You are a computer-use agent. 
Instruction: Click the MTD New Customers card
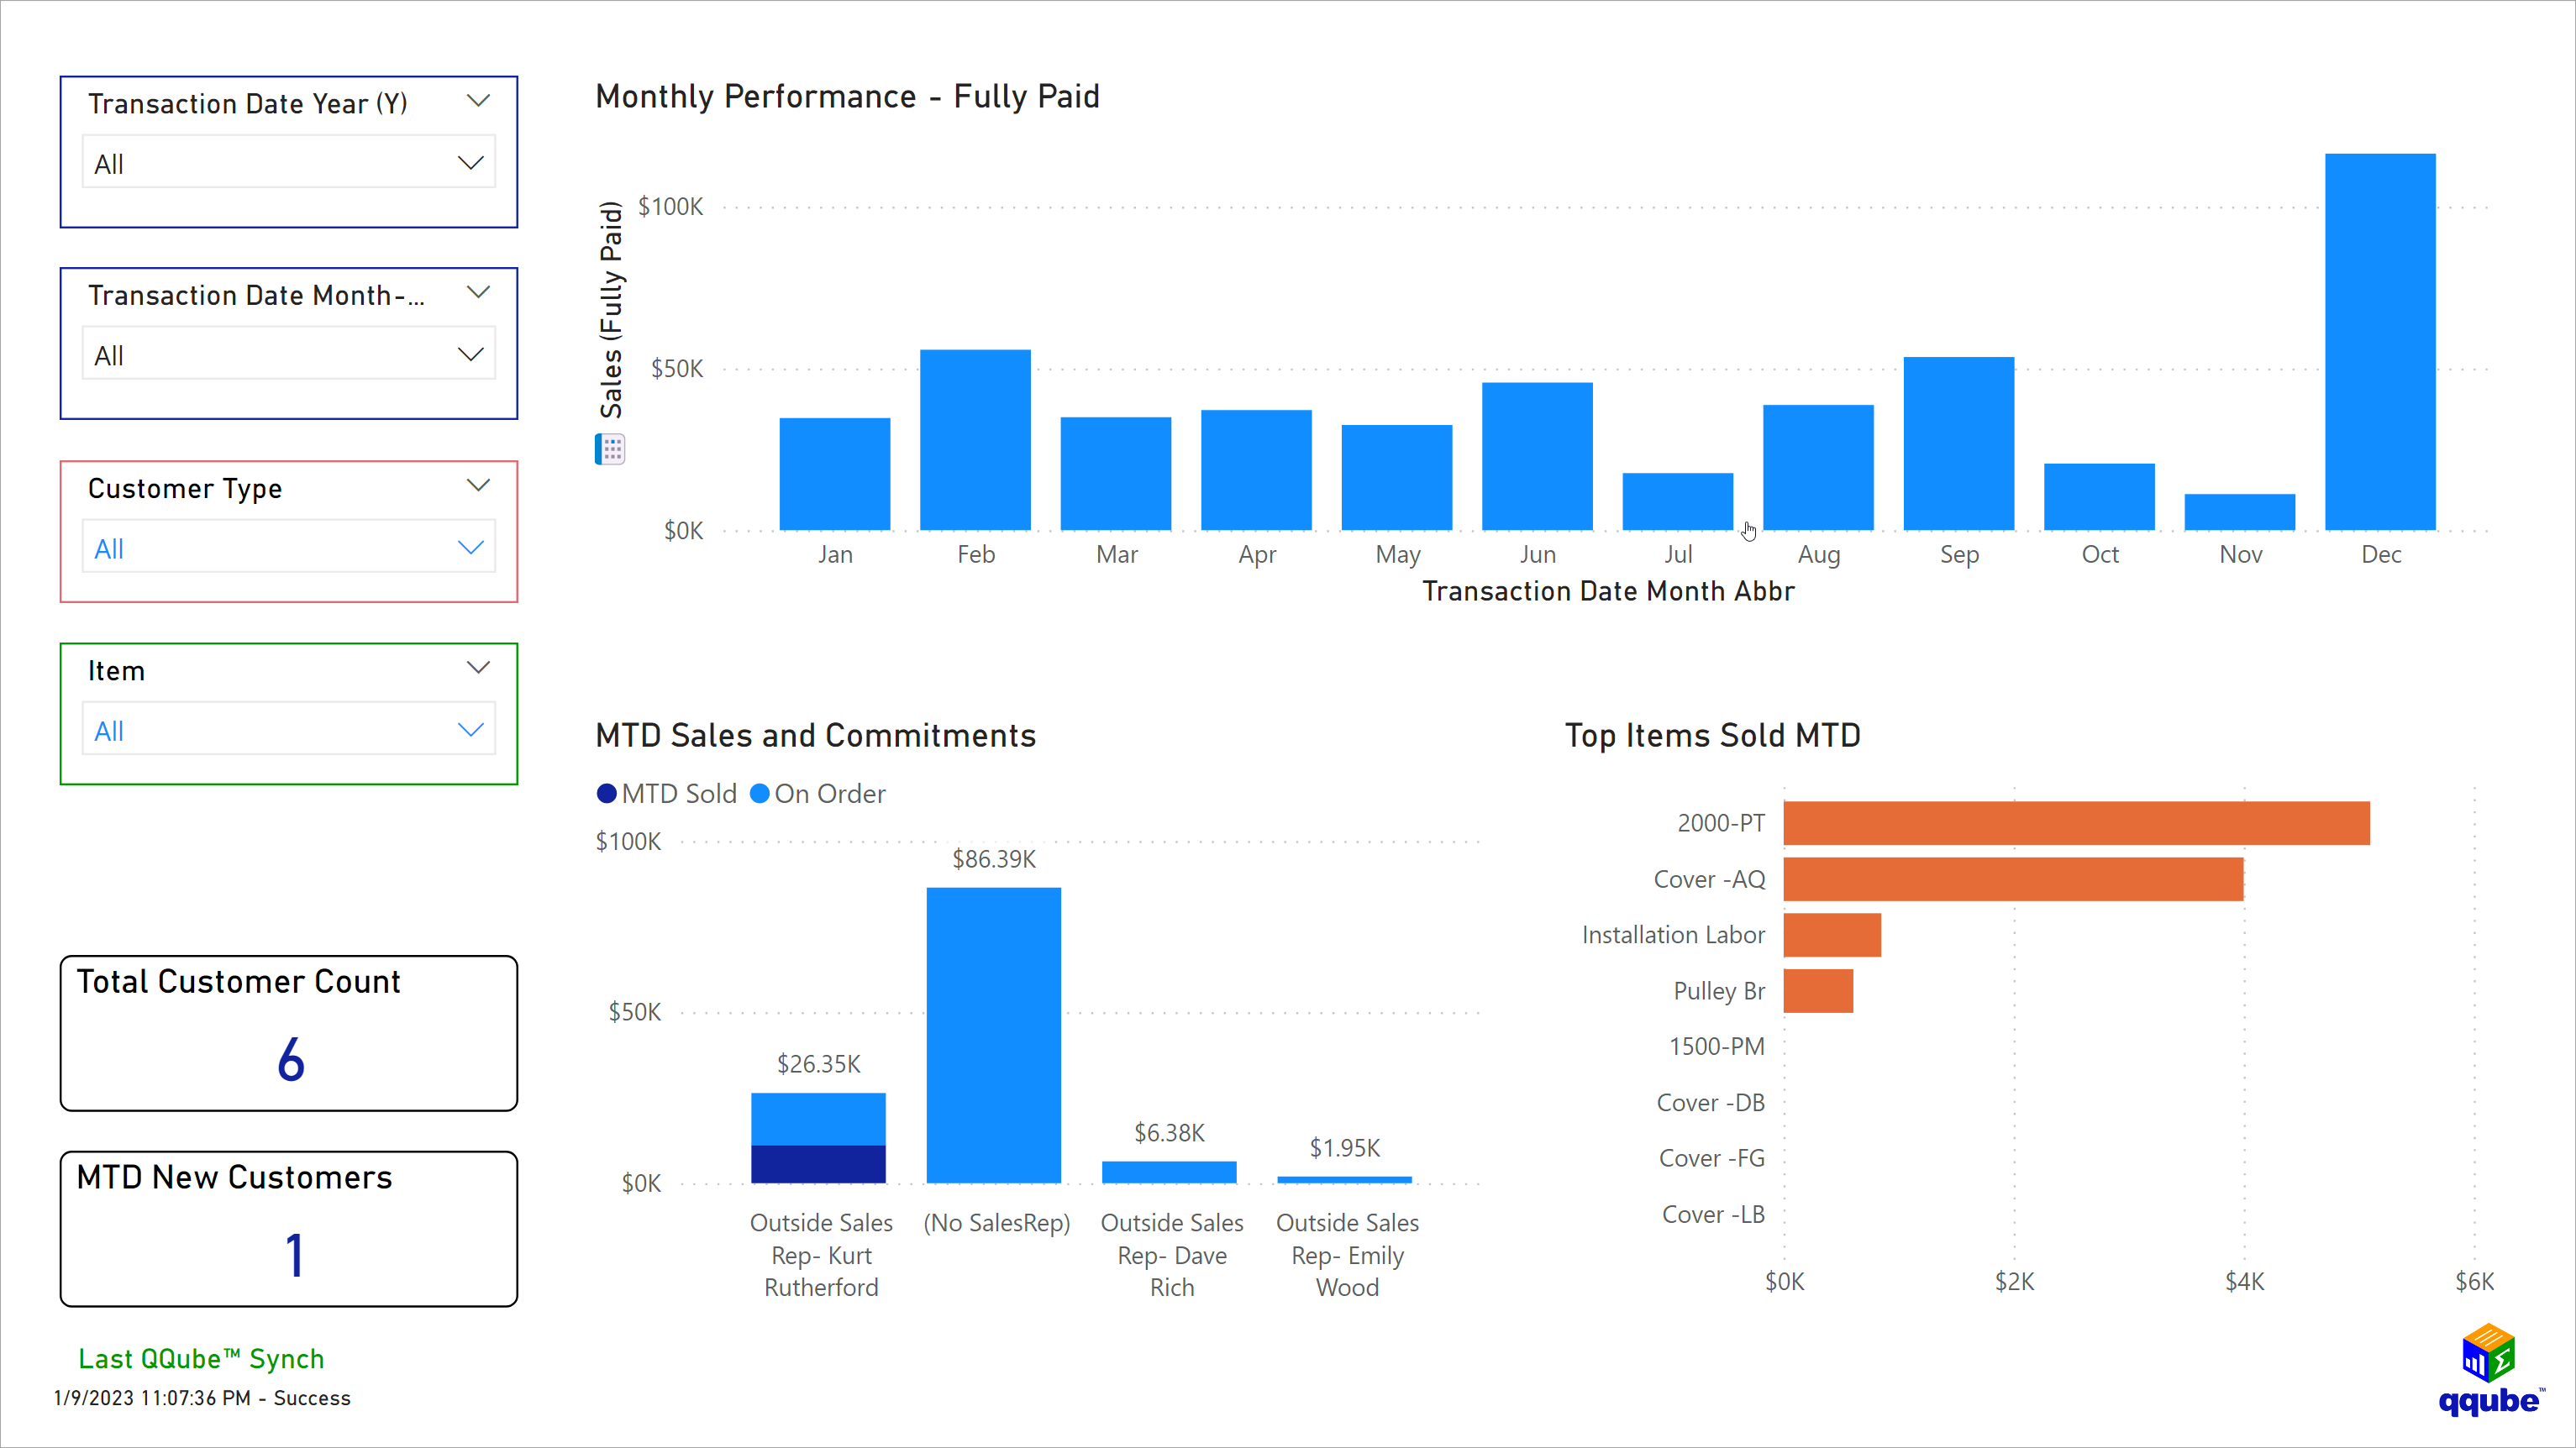click(288, 1228)
